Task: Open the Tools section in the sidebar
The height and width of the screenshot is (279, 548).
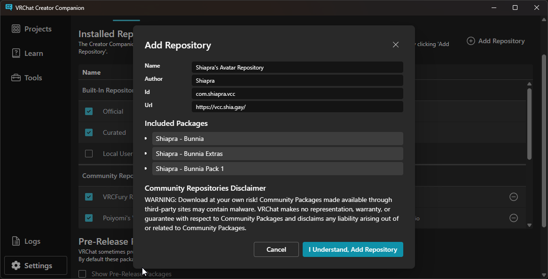Action: click(x=33, y=78)
